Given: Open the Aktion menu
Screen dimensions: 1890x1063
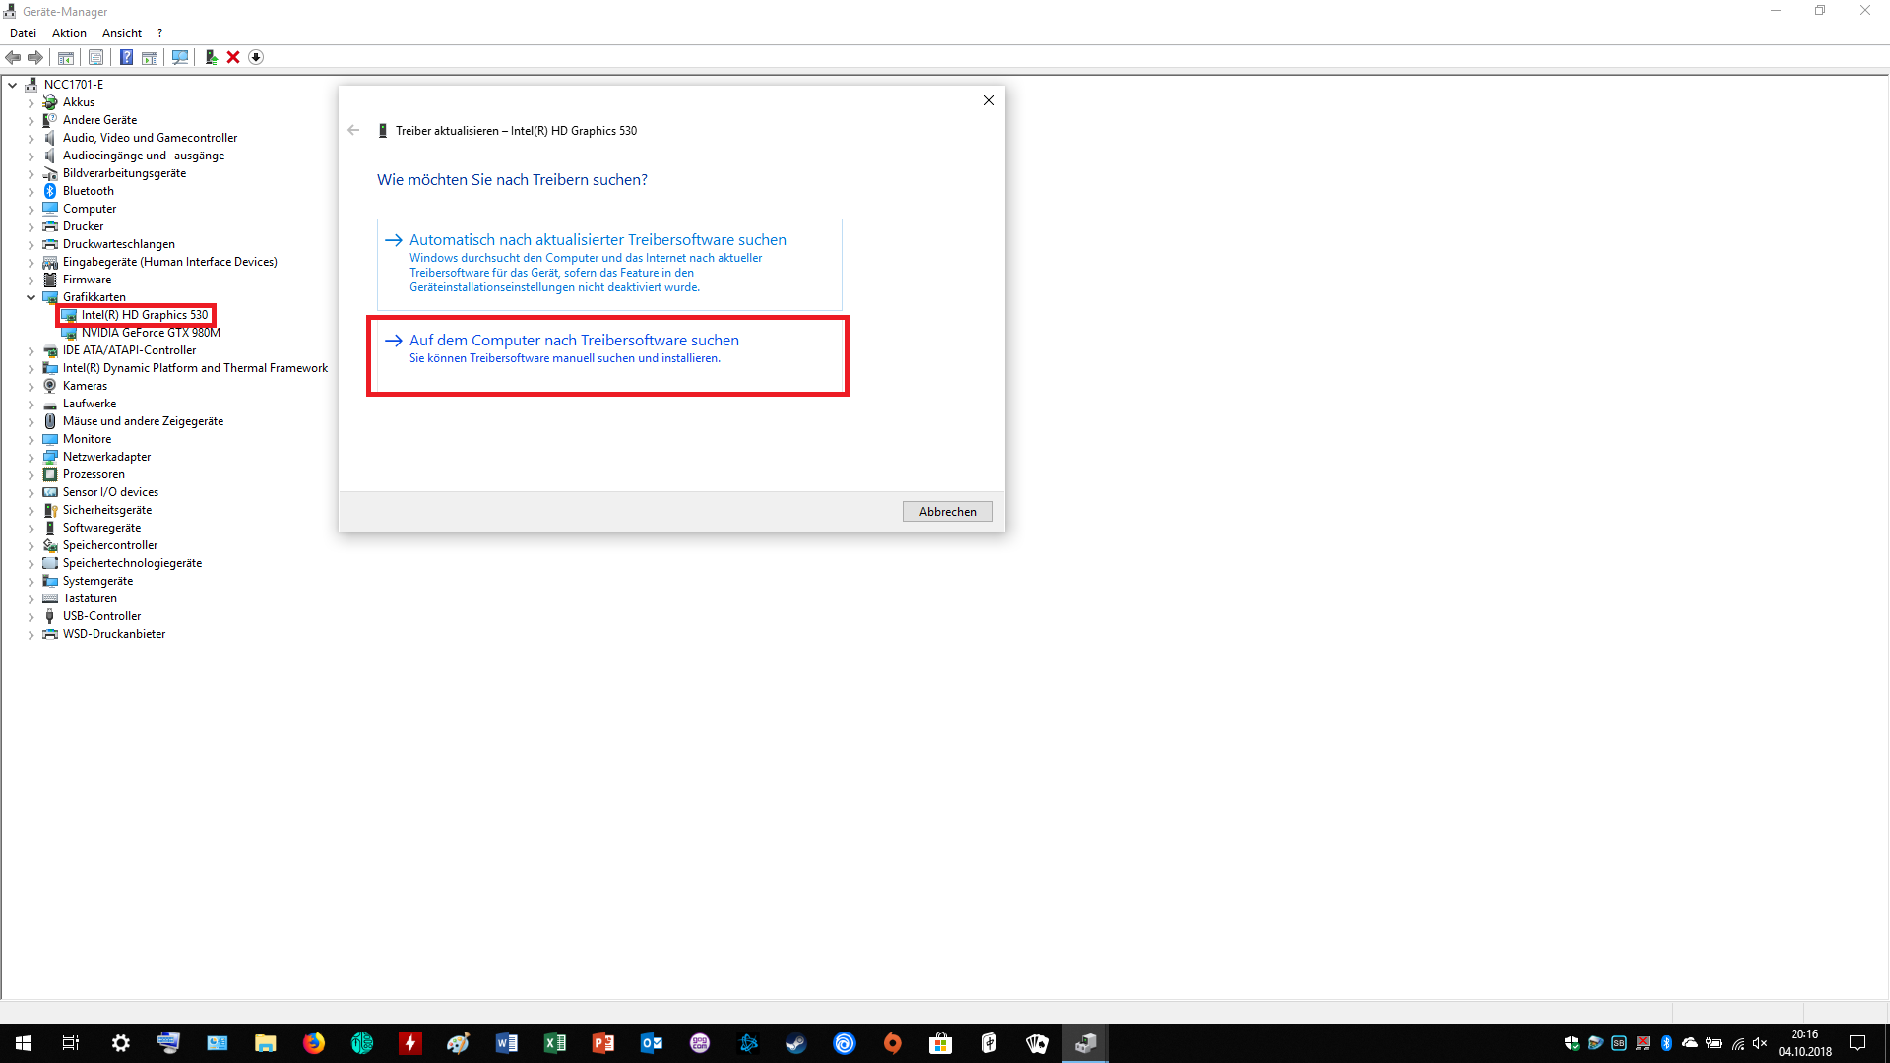Looking at the screenshot, I should (x=69, y=32).
